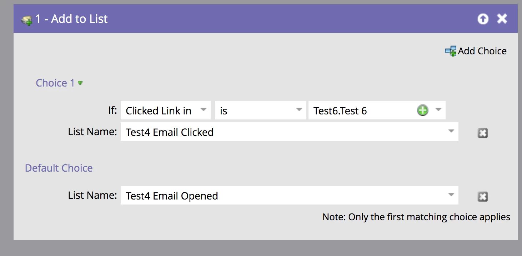Image resolution: width=522 pixels, height=256 pixels.
Task: Delete the Choice 1 list row
Action: tap(482, 133)
